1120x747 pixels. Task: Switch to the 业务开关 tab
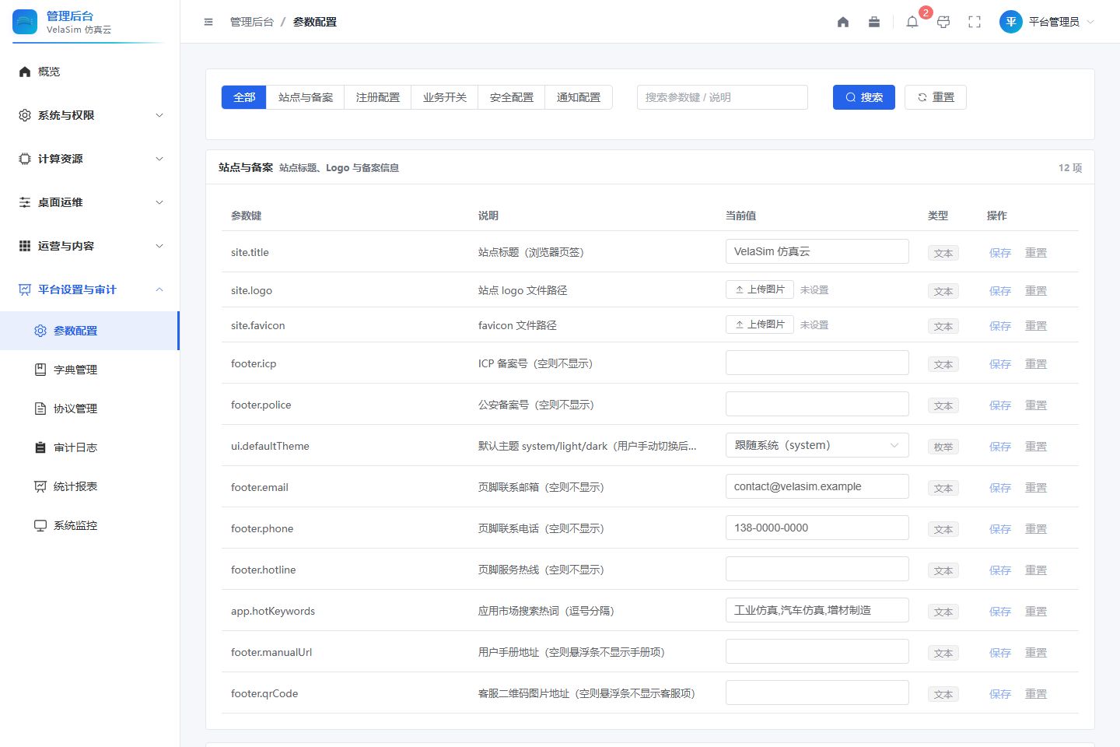pyautogui.click(x=445, y=97)
